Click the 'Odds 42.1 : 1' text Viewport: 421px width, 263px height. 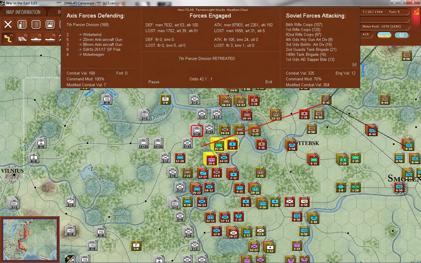(201, 79)
